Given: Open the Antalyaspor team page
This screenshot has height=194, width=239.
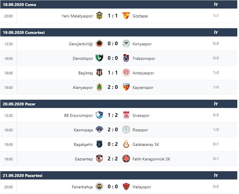Looking at the screenshot, I should click(143, 73).
